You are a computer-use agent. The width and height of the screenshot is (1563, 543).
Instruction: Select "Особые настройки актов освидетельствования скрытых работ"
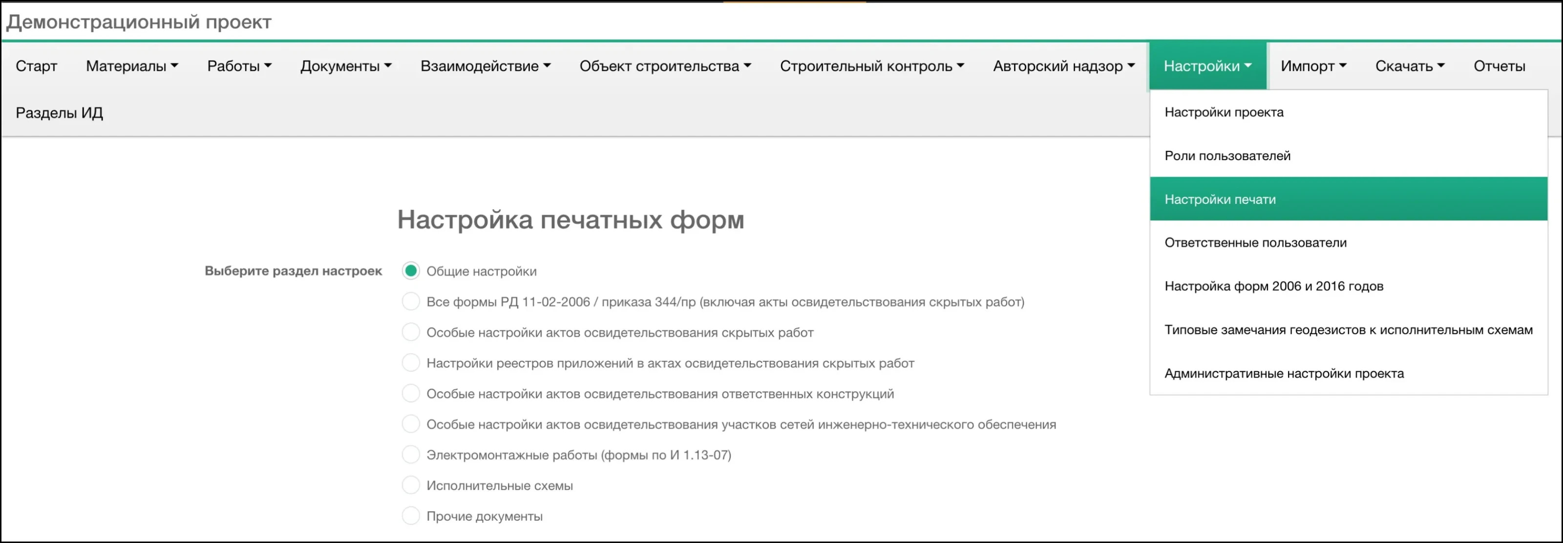point(411,333)
